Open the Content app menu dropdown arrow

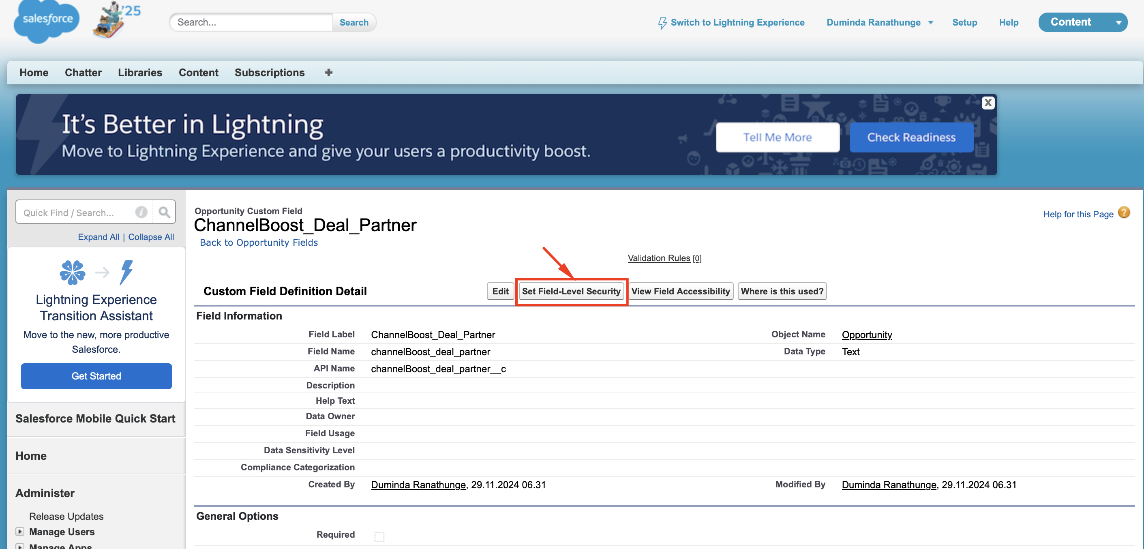1118,23
